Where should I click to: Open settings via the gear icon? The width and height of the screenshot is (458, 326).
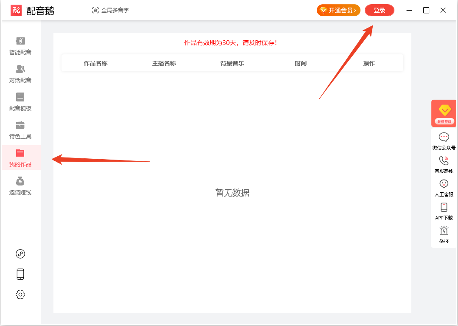tap(20, 295)
